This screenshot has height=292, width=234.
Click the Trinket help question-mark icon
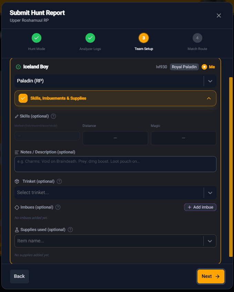pos(59,181)
